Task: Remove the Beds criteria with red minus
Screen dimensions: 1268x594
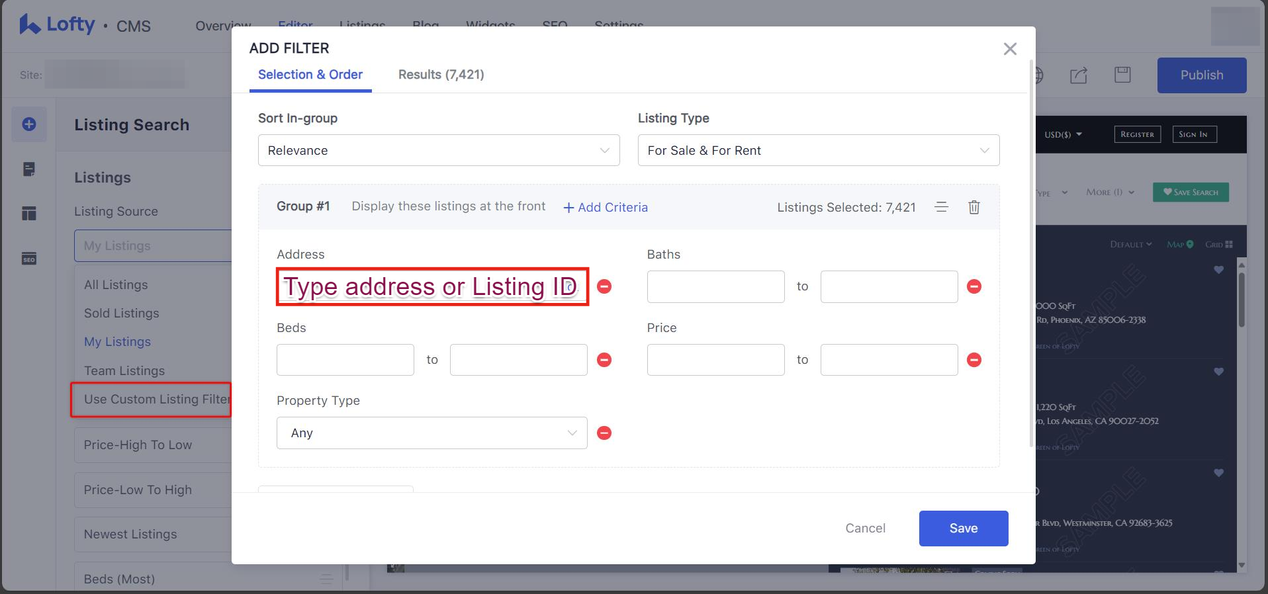Action: [604, 360]
